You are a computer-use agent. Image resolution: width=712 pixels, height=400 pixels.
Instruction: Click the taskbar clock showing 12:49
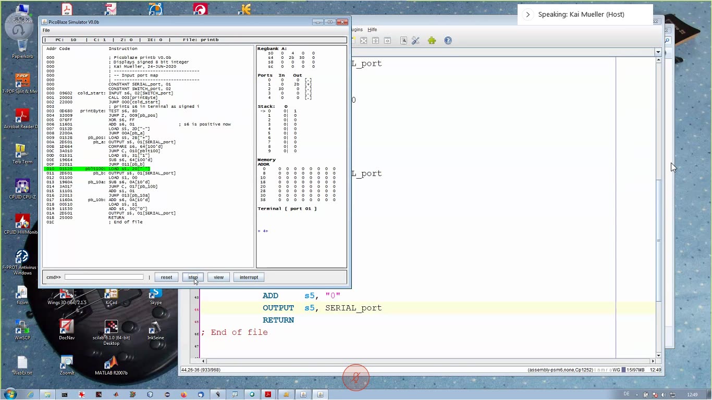coord(692,395)
